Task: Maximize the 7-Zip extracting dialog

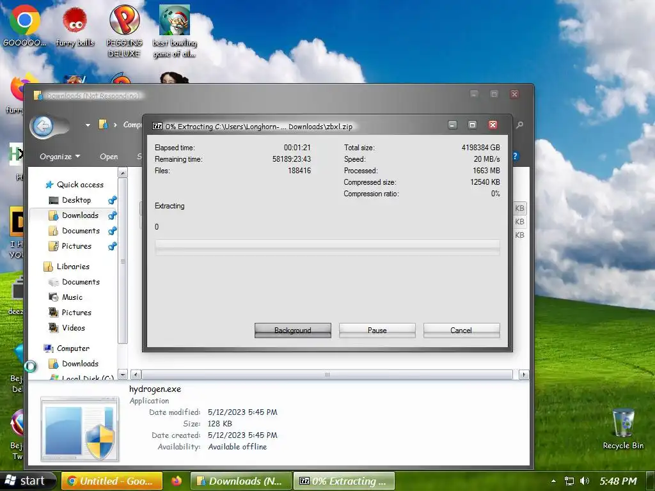Action: pos(473,125)
